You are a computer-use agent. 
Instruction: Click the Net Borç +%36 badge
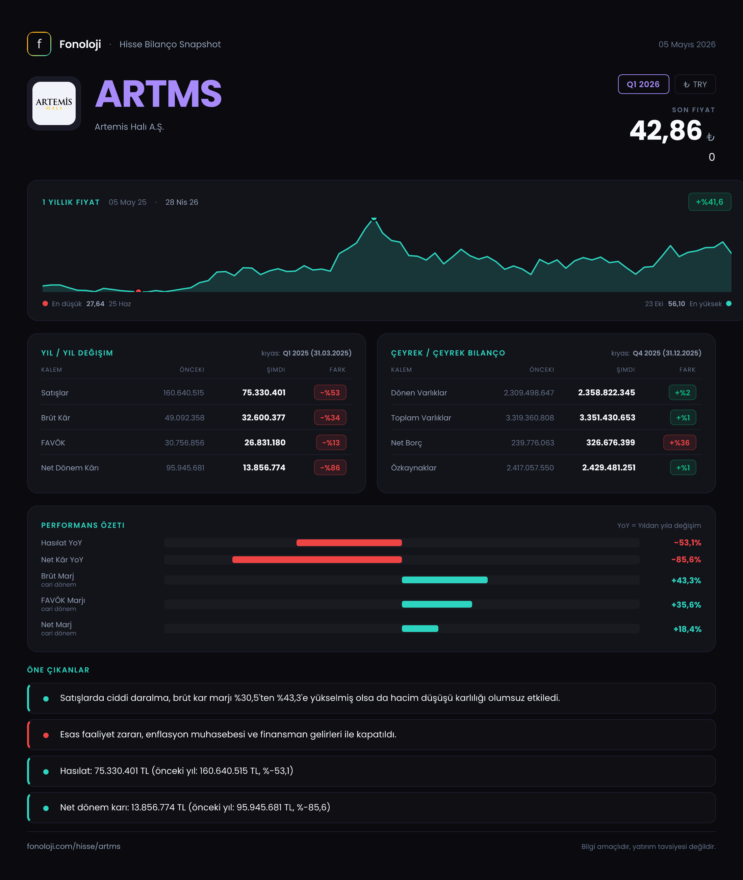(x=680, y=442)
